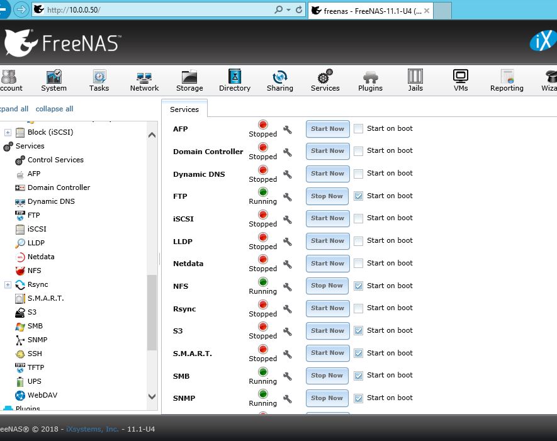Uncheck SNMP Start on boot
This screenshot has width=557, height=441.
coord(358,398)
